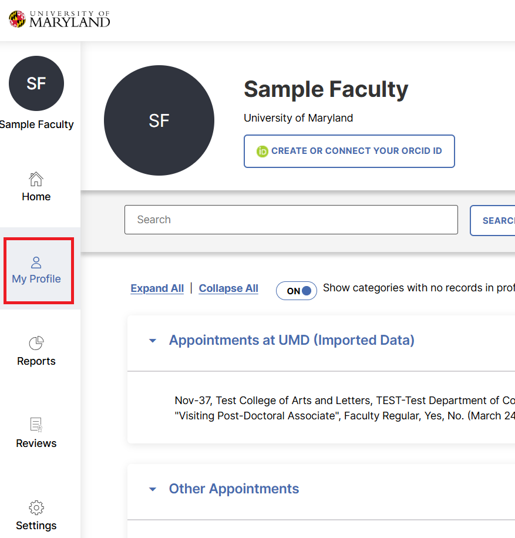Screen dimensions: 515x538
Task: Collapse Other Appointments section arrow
Action: coord(153,489)
